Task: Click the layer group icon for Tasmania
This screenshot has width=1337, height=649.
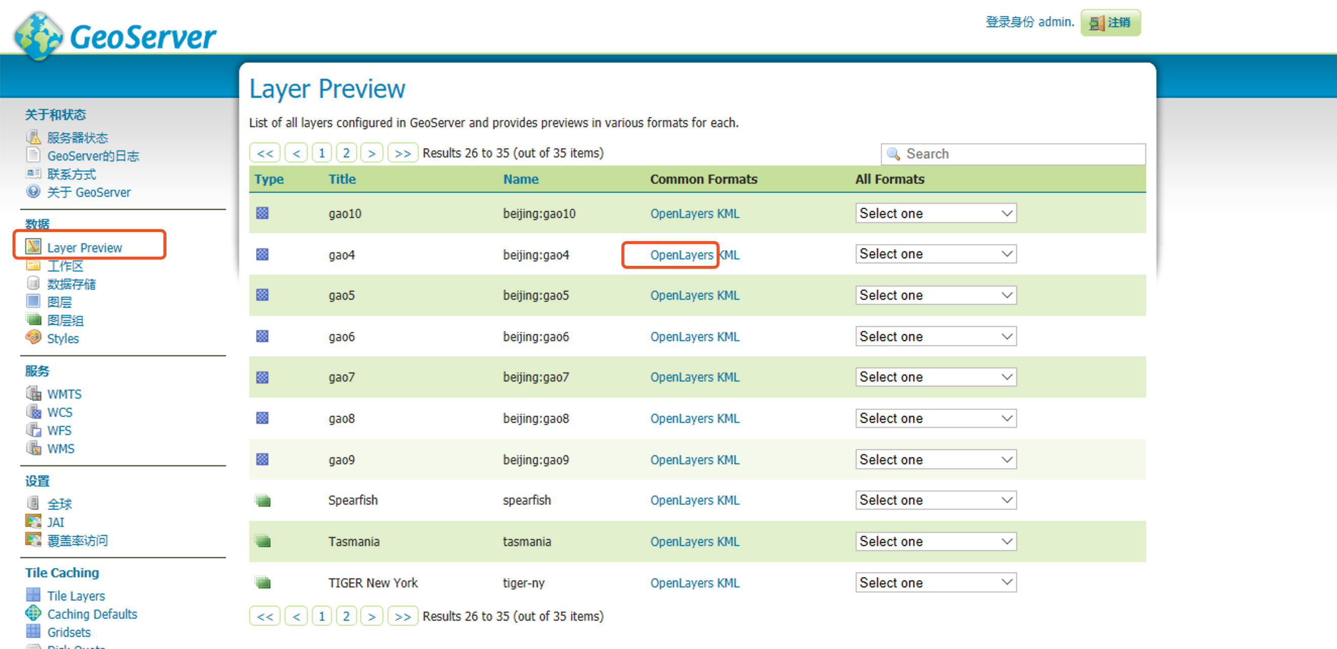Action: pos(263,541)
